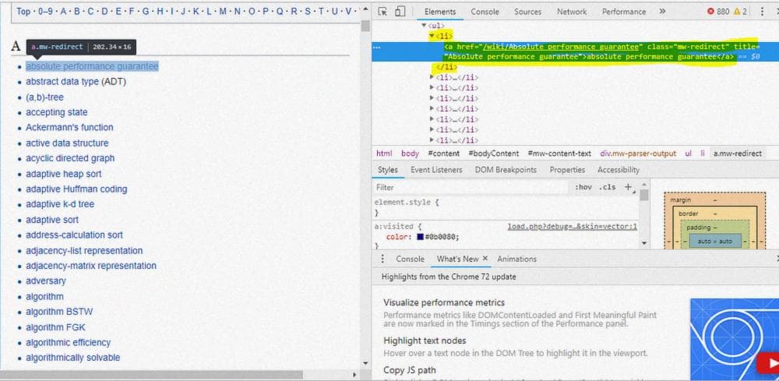The image size is (779, 381).
Task: Select the DOM Breakpoints tab
Action: click(506, 170)
